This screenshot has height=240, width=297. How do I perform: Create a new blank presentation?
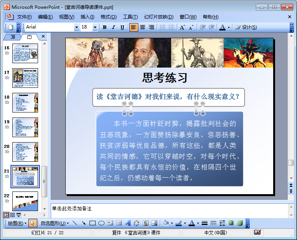(11, 27)
